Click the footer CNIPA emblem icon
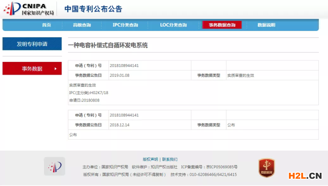The width and height of the screenshot is (328, 186). point(54,166)
